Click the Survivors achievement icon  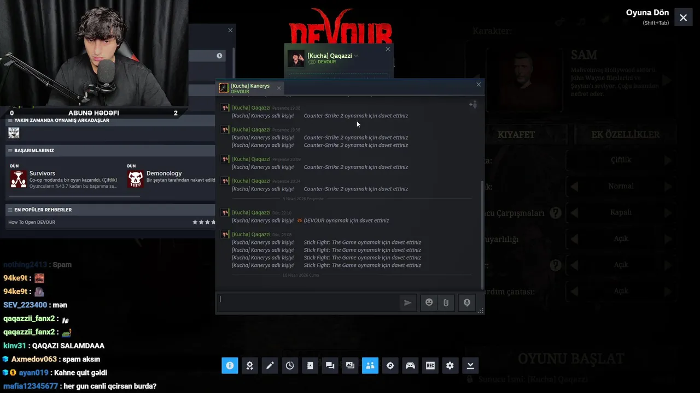(x=18, y=179)
